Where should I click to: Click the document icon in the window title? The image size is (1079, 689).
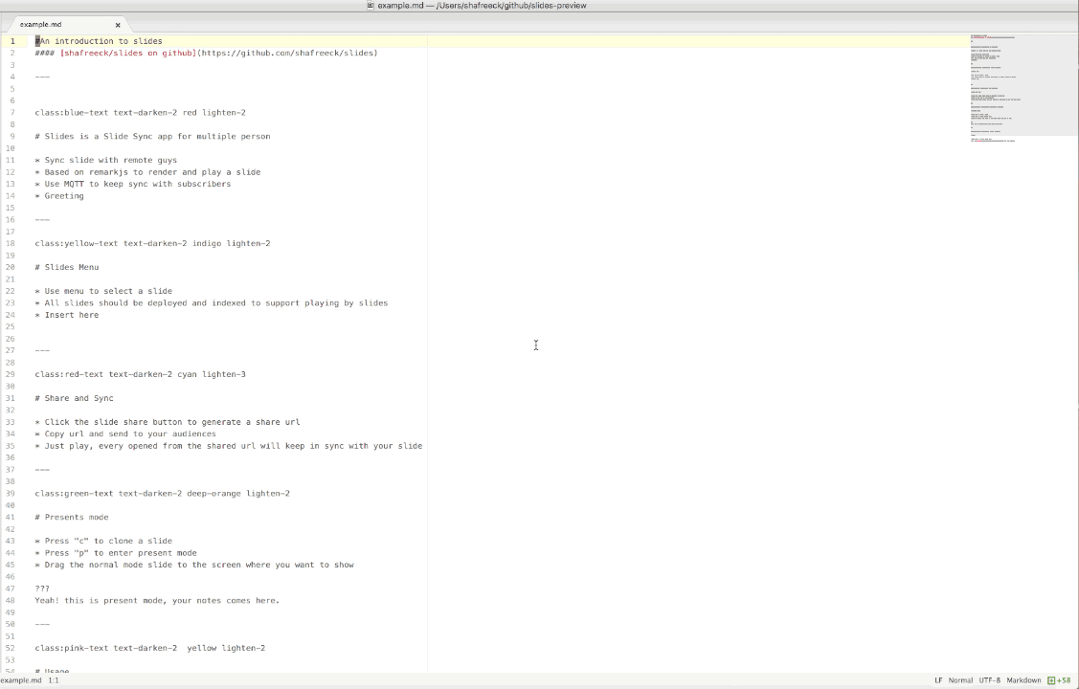(x=371, y=6)
